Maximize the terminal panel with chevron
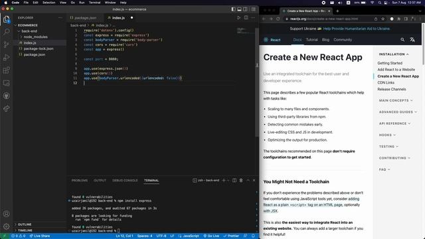Viewport: 425px width, 239px height. [x=248, y=180]
